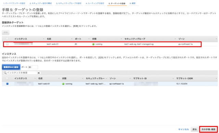The image size is (219, 133).
Task: Open ゾーン column sort arrow in lower instances table
Action: point(130,79)
